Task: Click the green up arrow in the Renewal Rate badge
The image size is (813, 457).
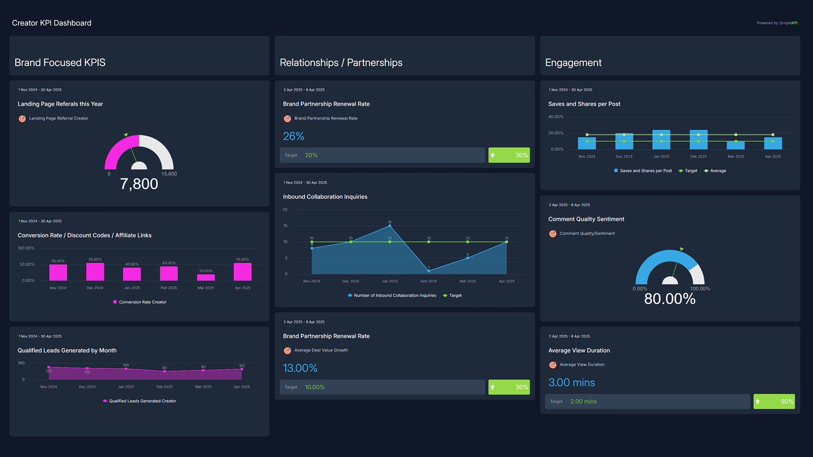Action: (493, 155)
